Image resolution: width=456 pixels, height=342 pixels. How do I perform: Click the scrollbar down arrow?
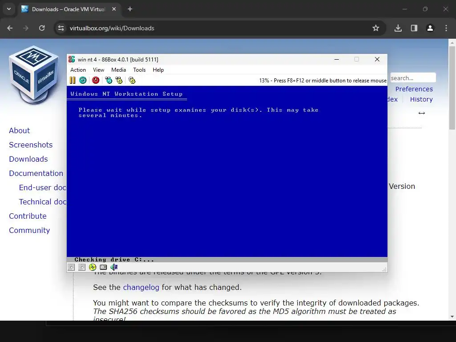452,317
